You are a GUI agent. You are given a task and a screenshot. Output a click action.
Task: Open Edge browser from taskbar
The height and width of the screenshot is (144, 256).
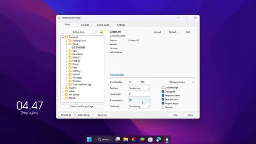[x=158, y=140]
